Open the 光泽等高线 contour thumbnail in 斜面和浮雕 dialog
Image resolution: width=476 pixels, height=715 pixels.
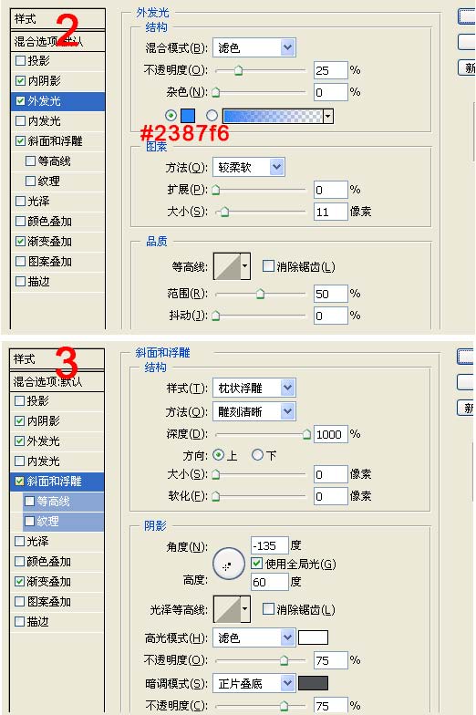point(227,609)
